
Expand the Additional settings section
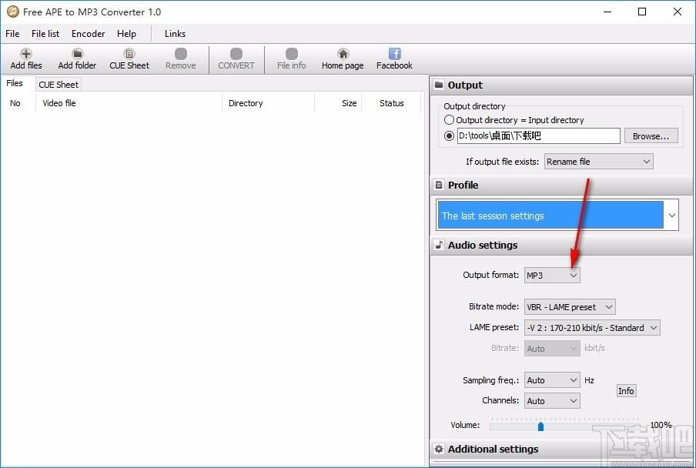coord(561,449)
